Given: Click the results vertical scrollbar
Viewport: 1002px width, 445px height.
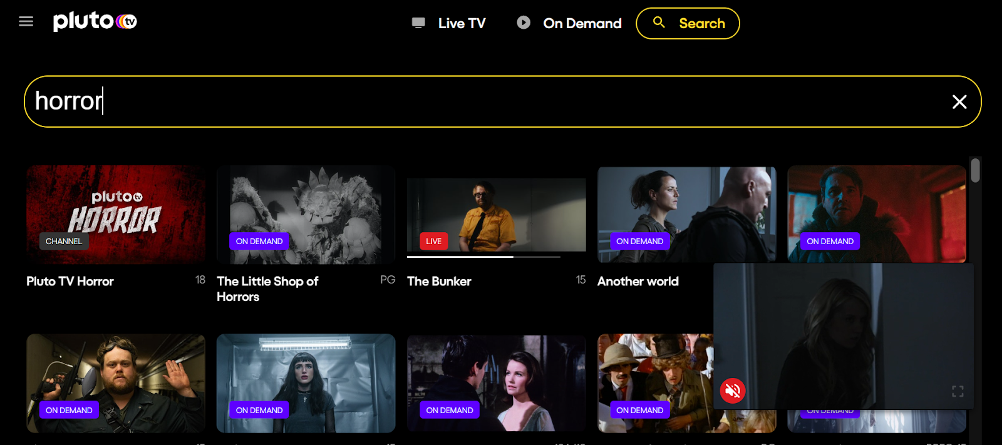Looking at the screenshot, I should (x=975, y=171).
